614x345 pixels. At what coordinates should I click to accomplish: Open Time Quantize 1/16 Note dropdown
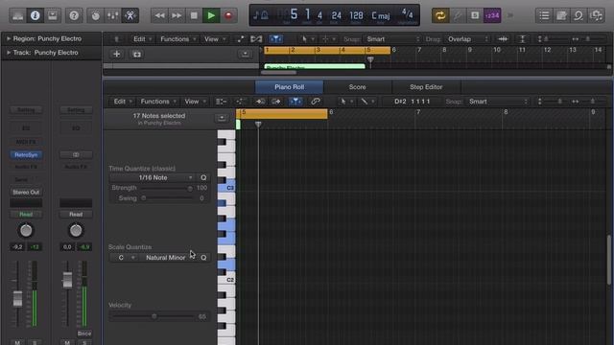click(153, 177)
